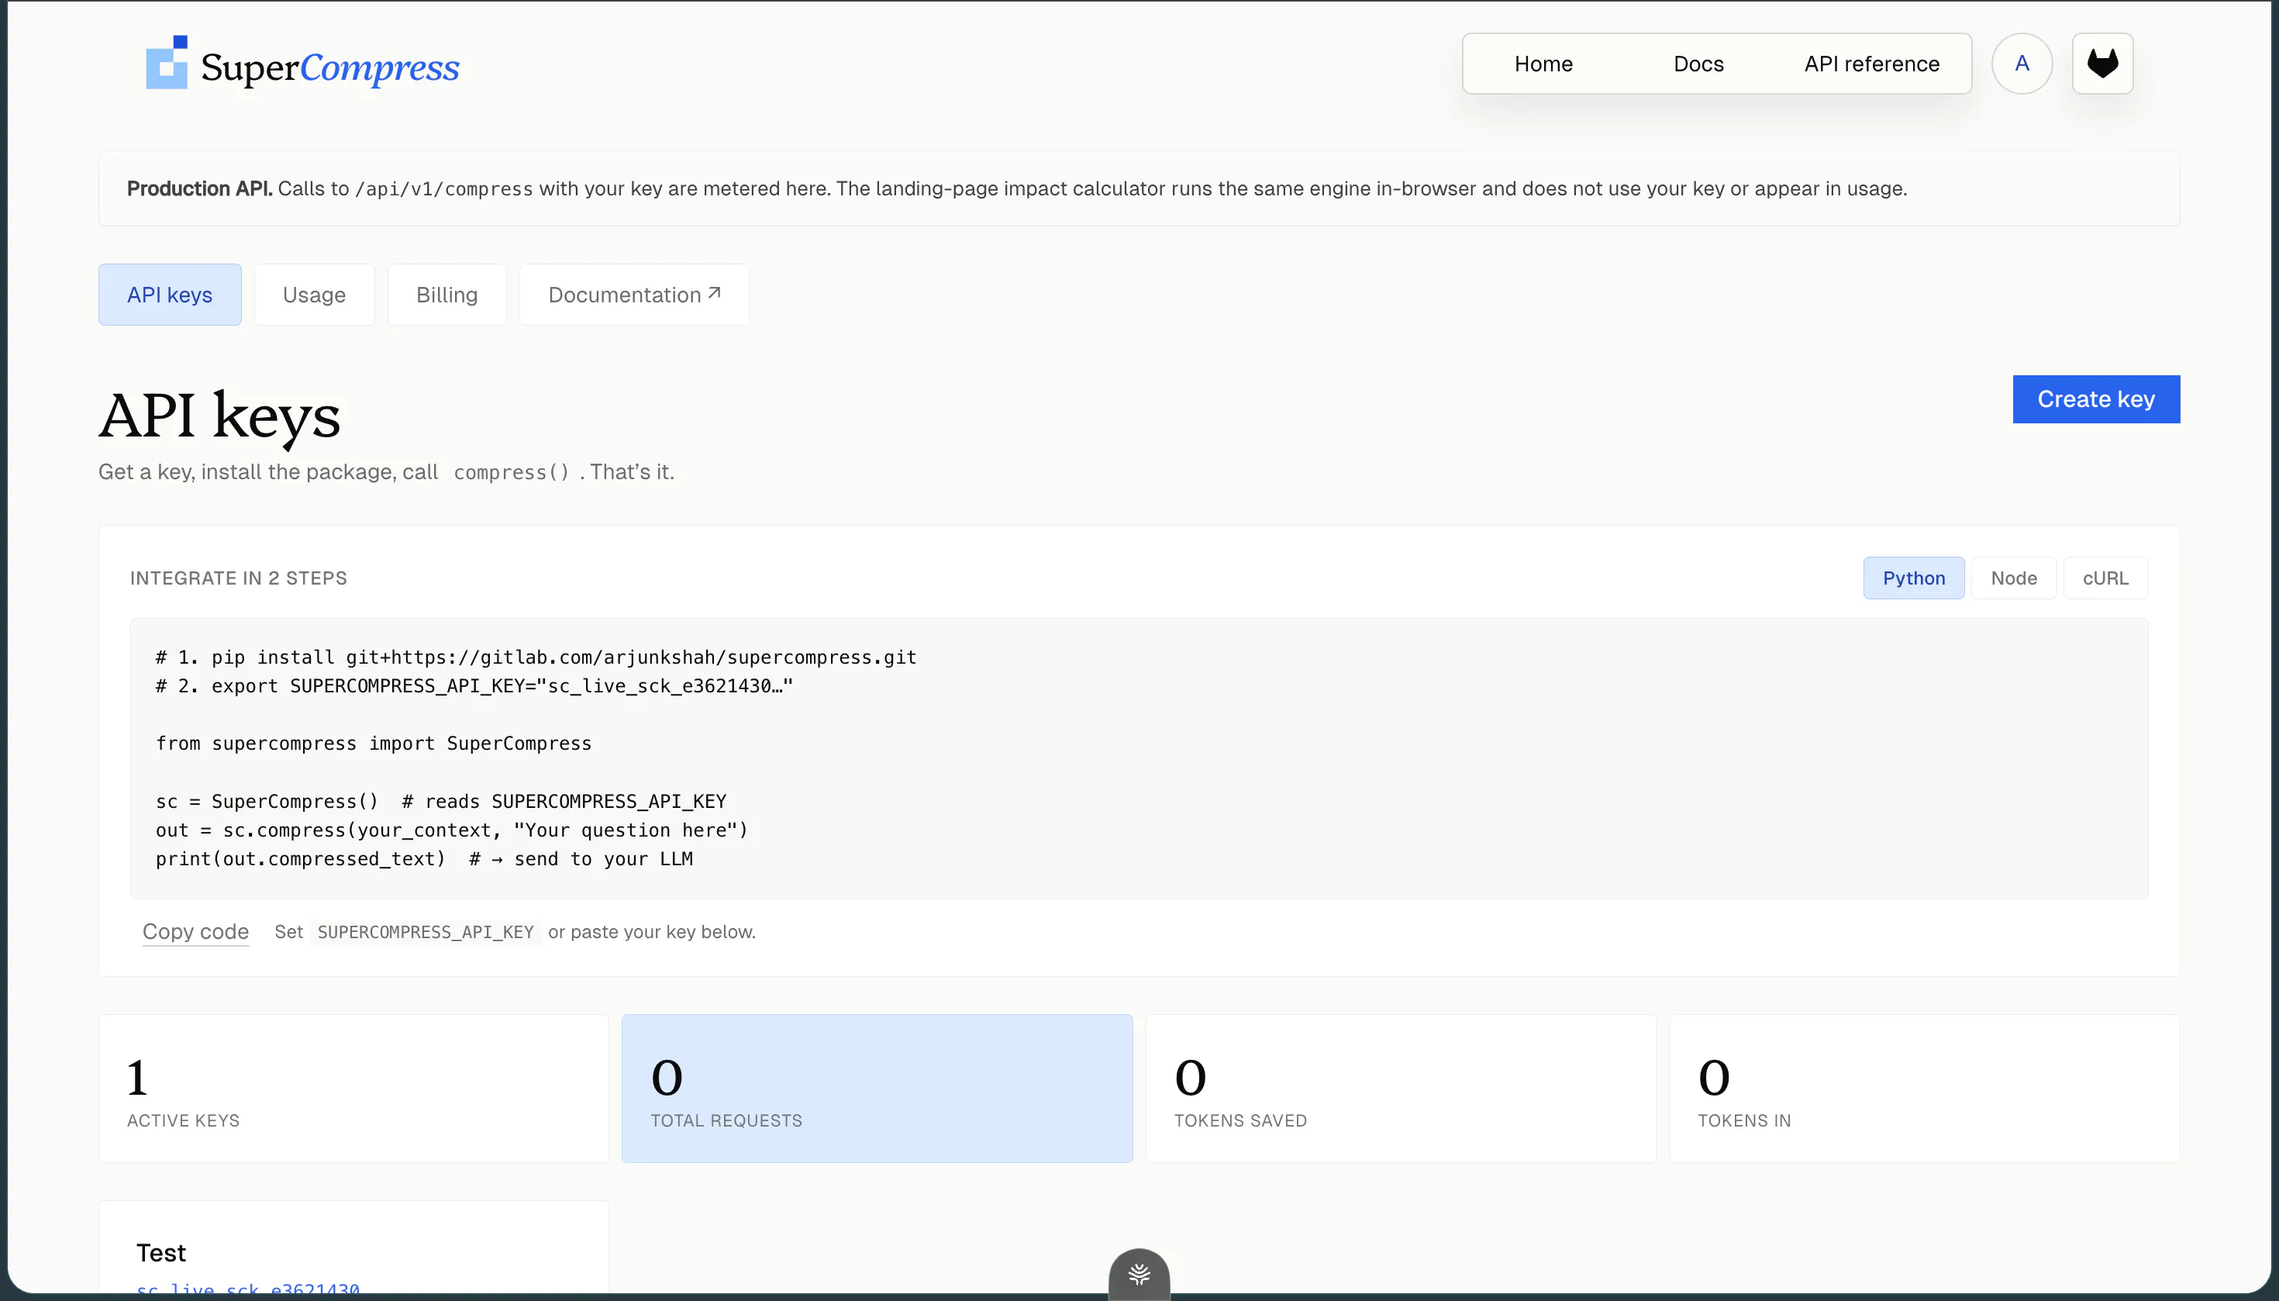
Task: Select the Tokens In stat card
Action: point(1926,1089)
